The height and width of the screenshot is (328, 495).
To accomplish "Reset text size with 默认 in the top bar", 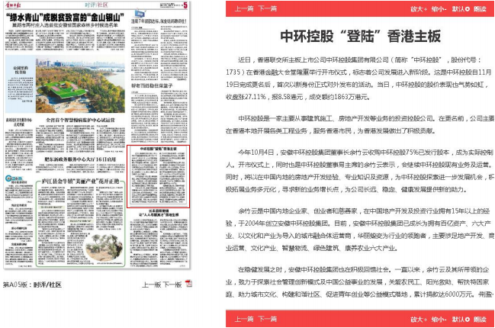I will (461, 9).
